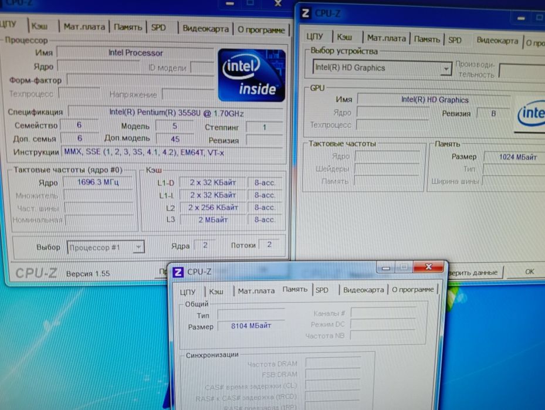Open Видеокарта tab in left CPU-Z window

(x=206, y=29)
